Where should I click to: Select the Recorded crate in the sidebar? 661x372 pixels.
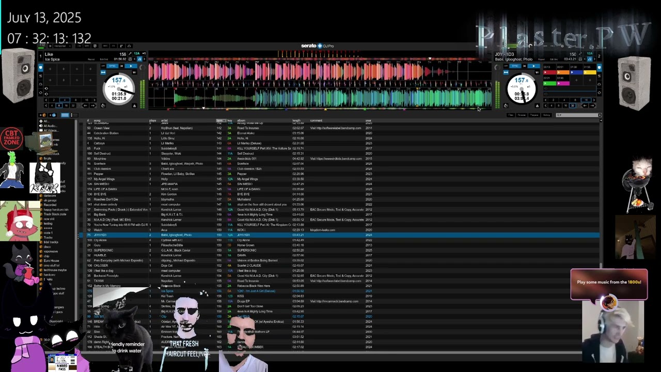[x=50, y=205]
